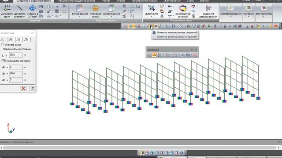Close the Геометрия panel

(x=32, y=33)
